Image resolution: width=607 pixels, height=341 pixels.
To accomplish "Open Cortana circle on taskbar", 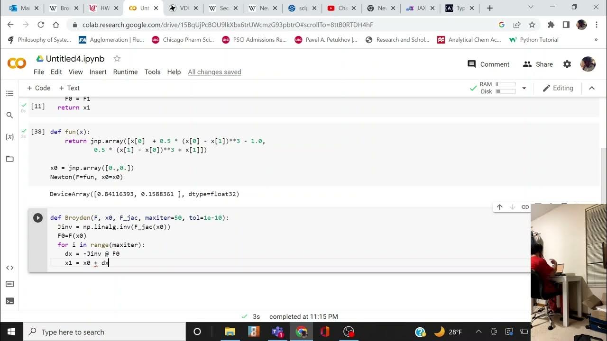I will (x=197, y=332).
